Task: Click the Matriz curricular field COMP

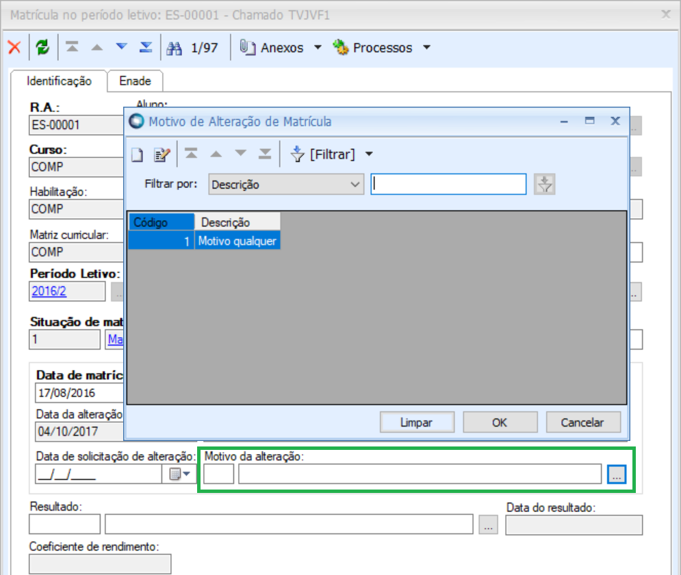Action: click(x=77, y=252)
